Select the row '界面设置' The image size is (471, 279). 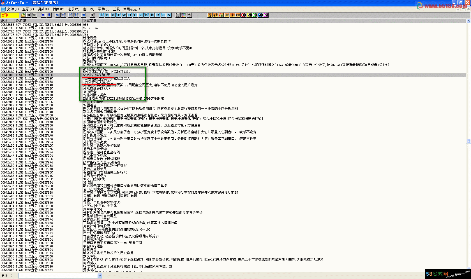point(233,92)
